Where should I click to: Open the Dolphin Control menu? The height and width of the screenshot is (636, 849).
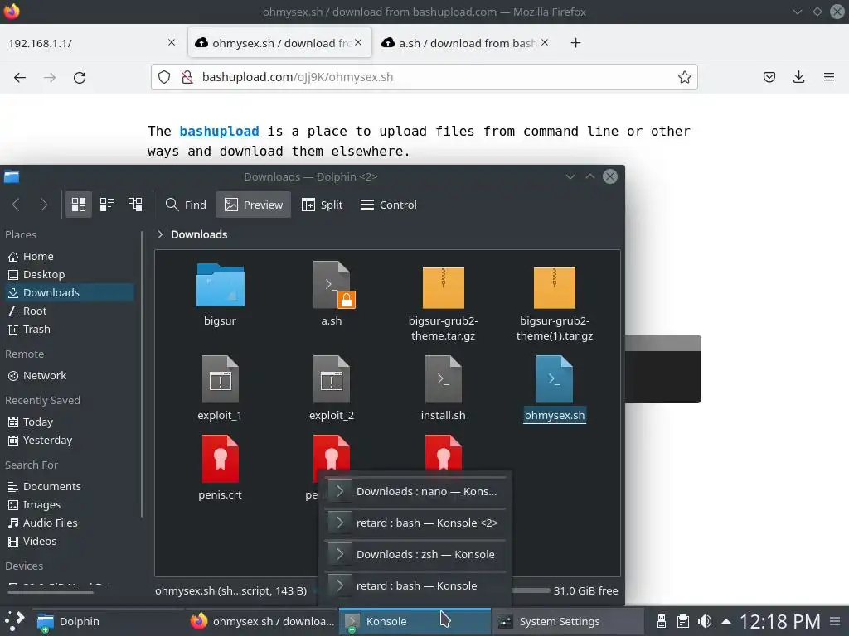click(x=389, y=205)
